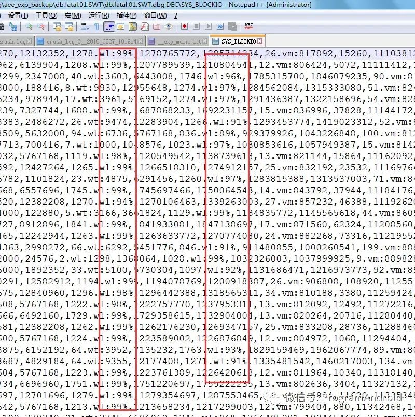This screenshot has height=417, width=415.
Task: Click the Zoom In icon
Action: pos(29,26)
